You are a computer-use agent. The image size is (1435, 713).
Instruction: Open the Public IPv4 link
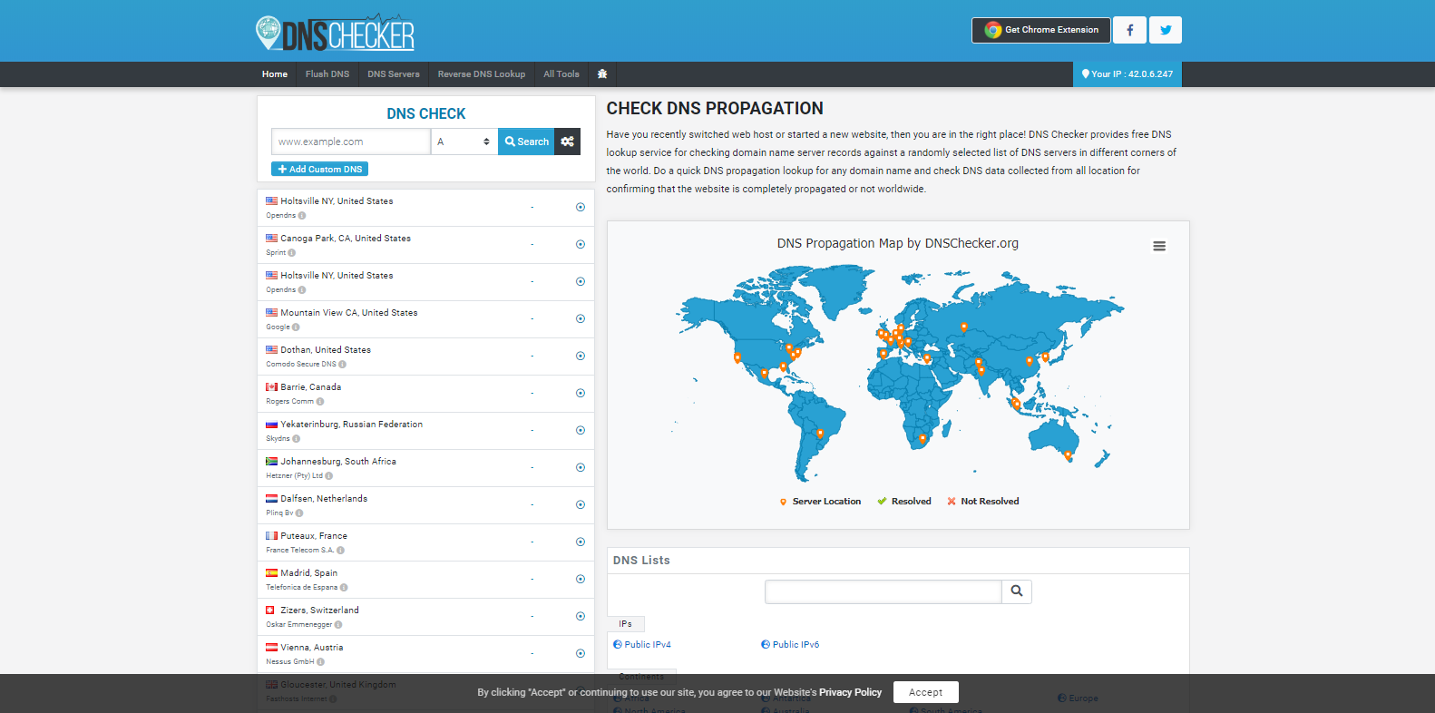coord(642,645)
